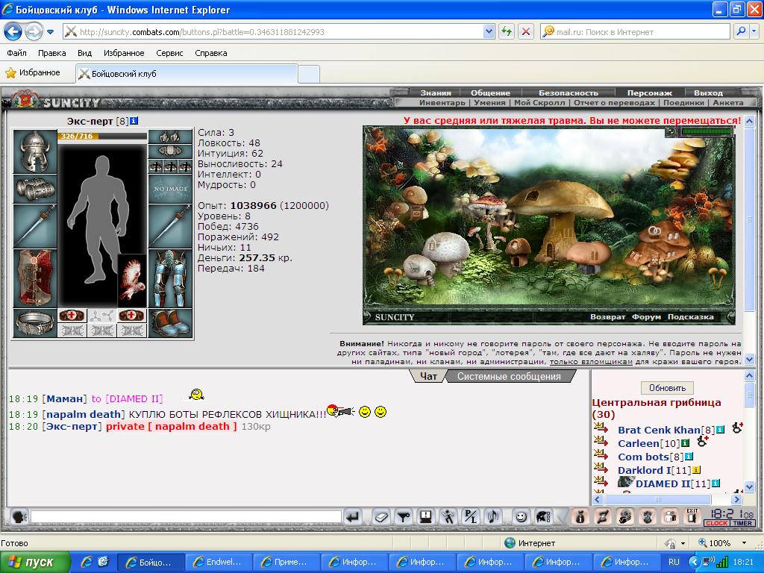Select the red armor vest slot
The height and width of the screenshot is (573, 764).
click(x=34, y=278)
